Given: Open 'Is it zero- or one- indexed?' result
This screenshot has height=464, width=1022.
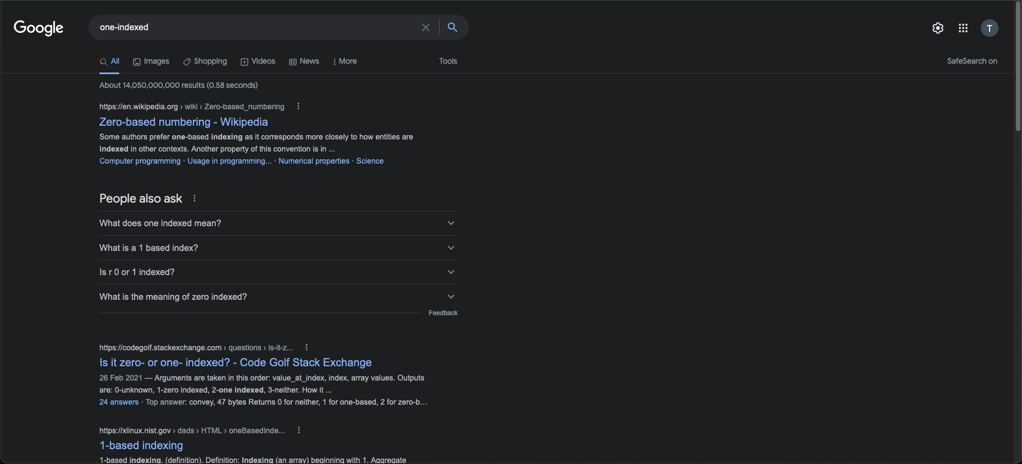Looking at the screenshot, I should (235, 362).
